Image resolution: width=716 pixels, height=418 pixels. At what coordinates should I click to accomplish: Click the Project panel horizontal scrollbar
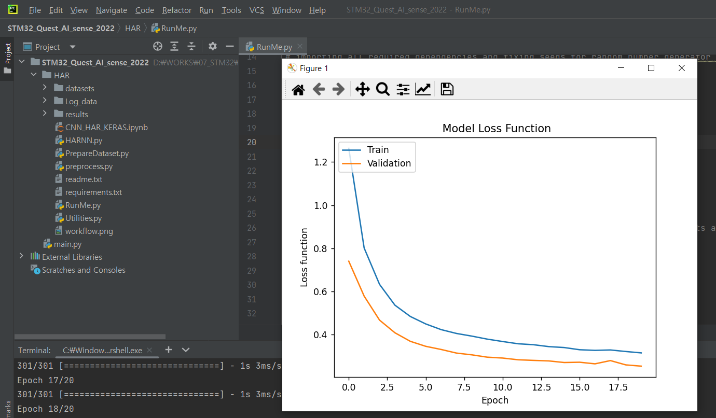90,337
